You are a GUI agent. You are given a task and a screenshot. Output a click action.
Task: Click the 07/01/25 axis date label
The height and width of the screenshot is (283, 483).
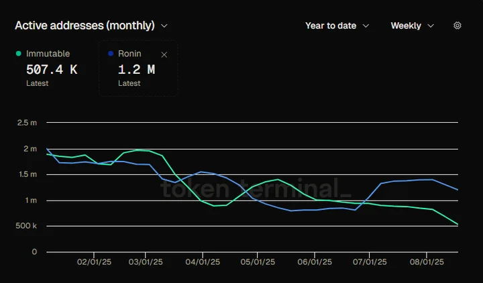pos(370,262)
